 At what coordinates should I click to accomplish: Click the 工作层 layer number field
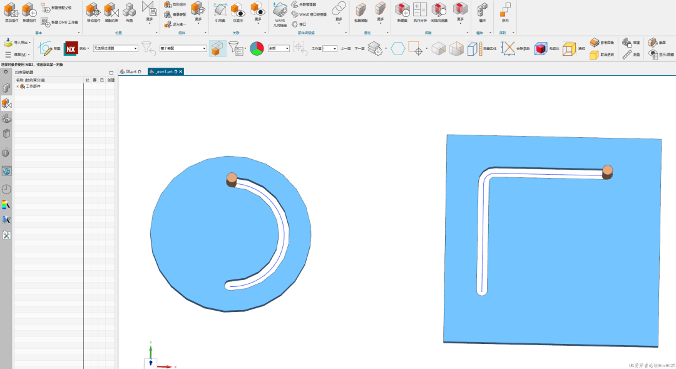(329, 48)
